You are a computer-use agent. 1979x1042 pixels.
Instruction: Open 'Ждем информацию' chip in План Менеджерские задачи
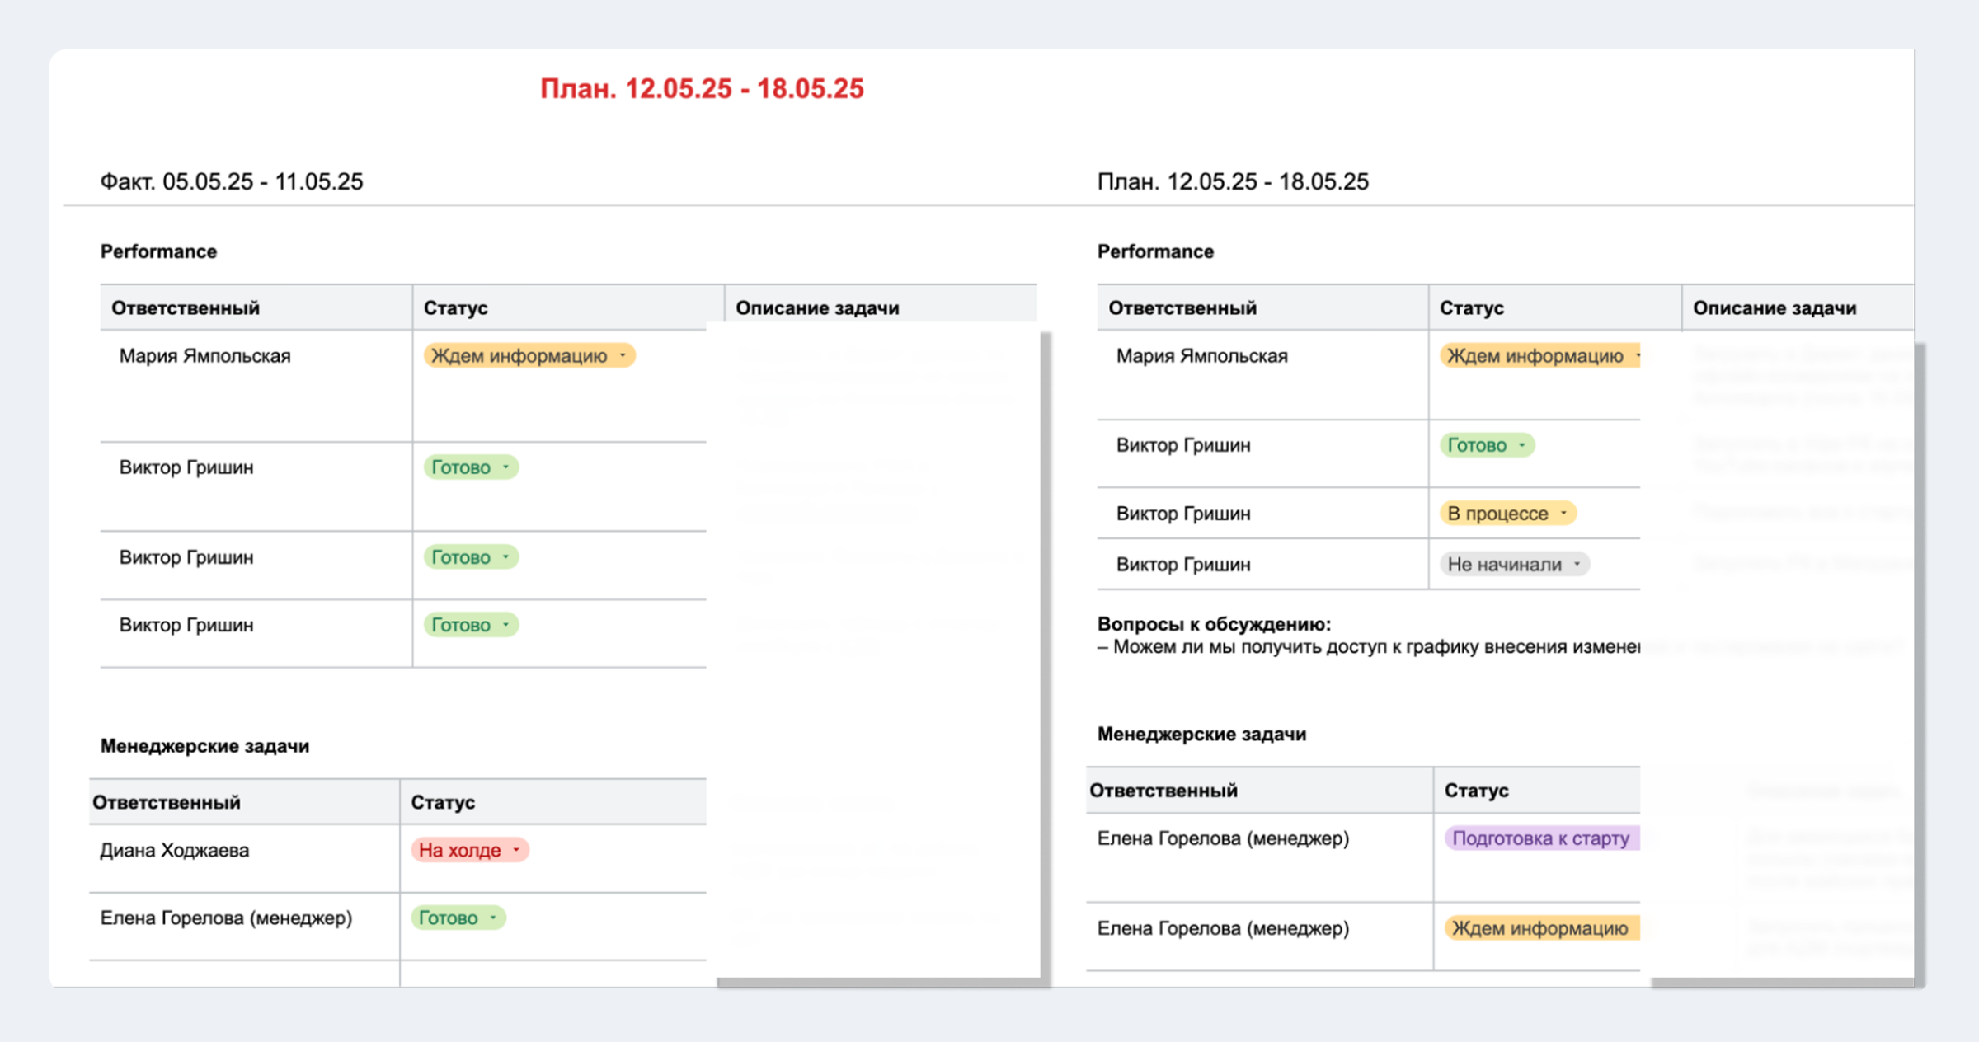tap(1539, 928)
